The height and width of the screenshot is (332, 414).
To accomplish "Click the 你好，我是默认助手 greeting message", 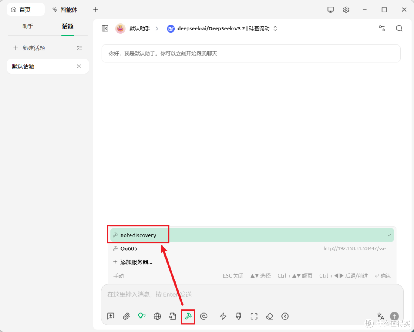I will (251, 54).
